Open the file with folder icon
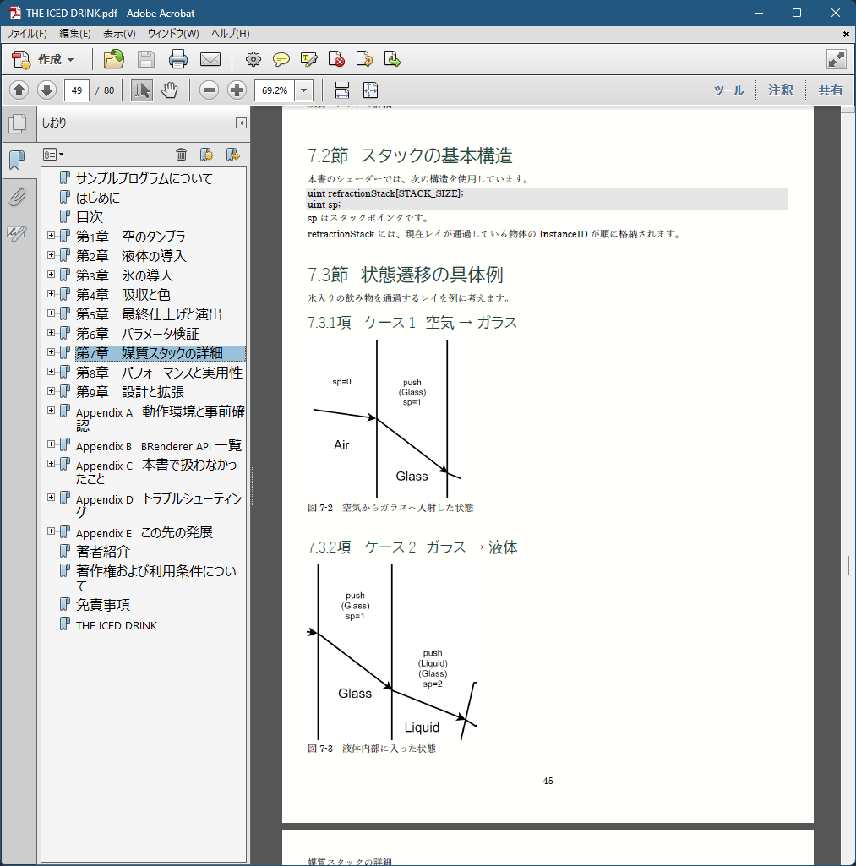The width and height of the screenshot is (856, 866). coord(113,59)
